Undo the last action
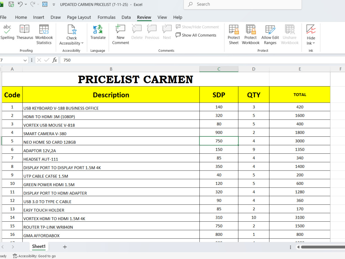 [20, 4]
